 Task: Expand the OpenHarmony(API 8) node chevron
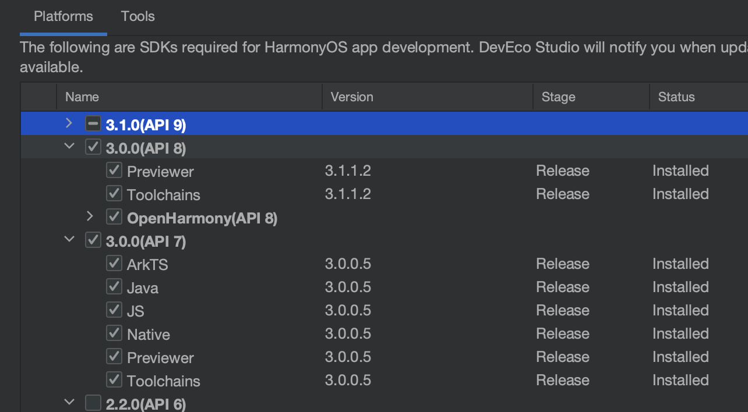pos(90,216)
